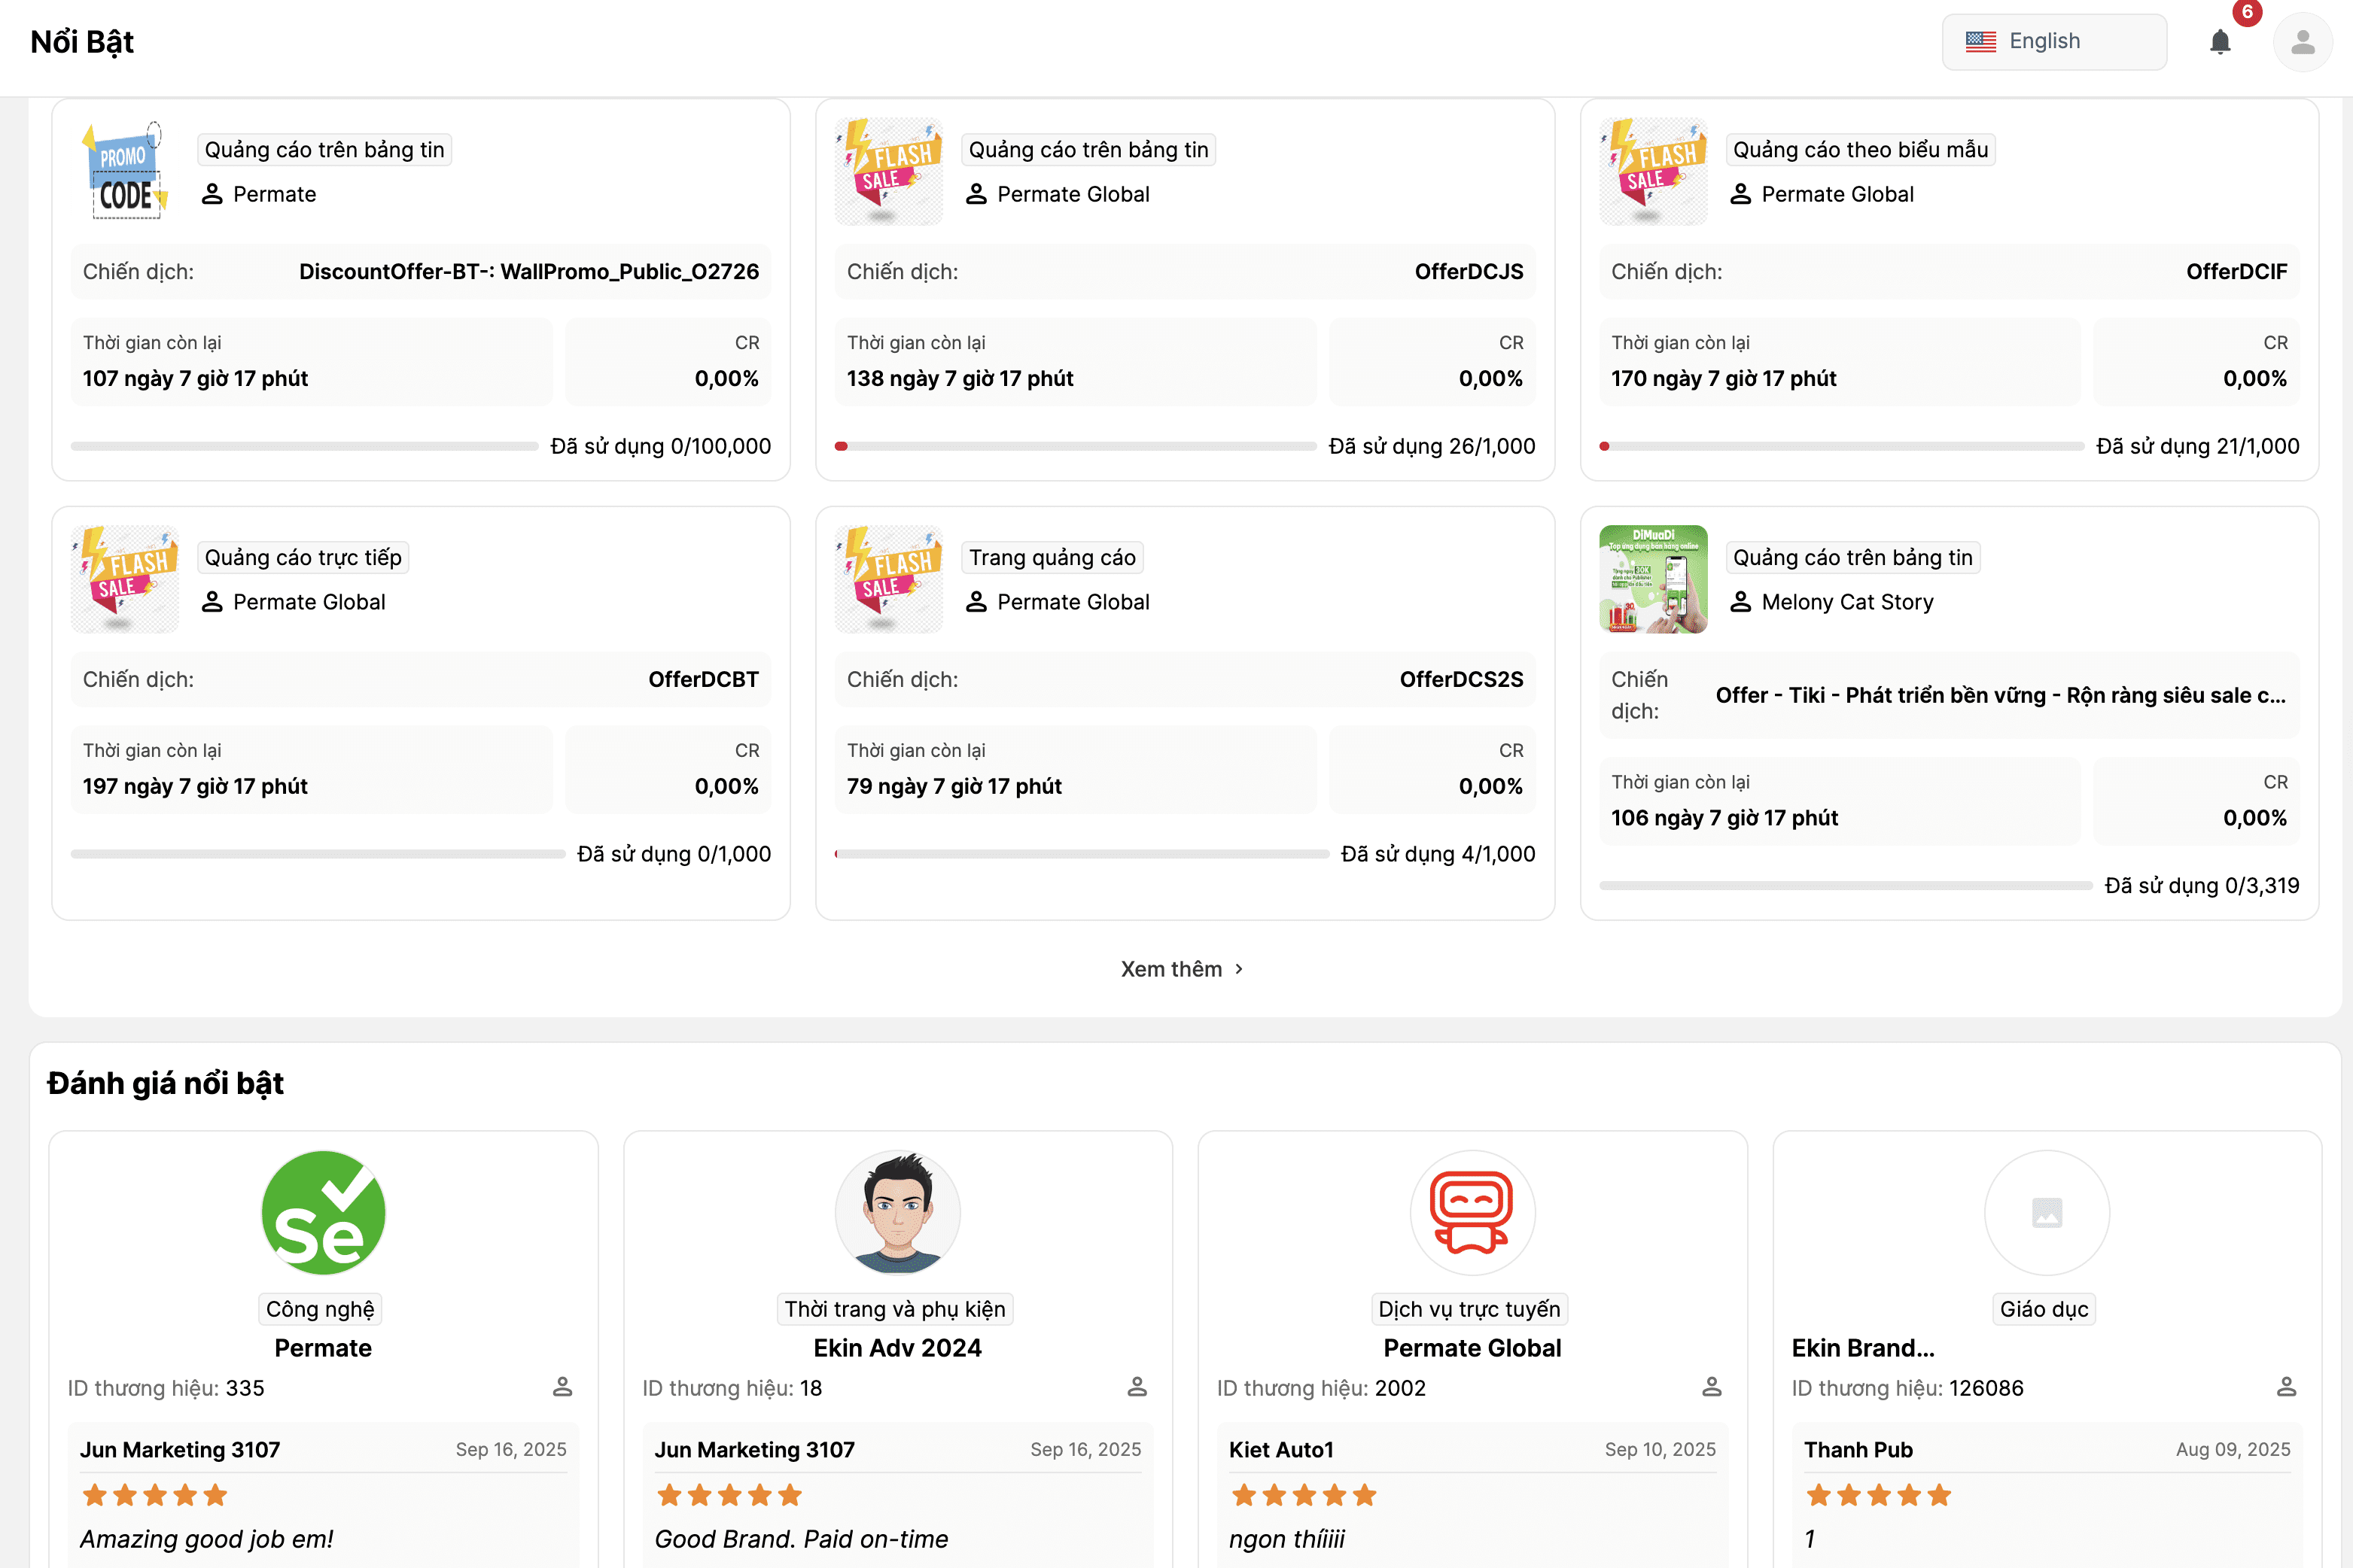Click the user profile avatar icon
Image resolution: width=2353 pixels, height=1568 pixels.
click(2302, 42)
